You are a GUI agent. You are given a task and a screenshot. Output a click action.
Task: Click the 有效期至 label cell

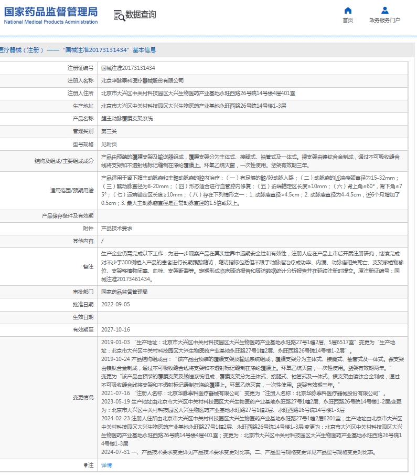(x=48, y=329)
